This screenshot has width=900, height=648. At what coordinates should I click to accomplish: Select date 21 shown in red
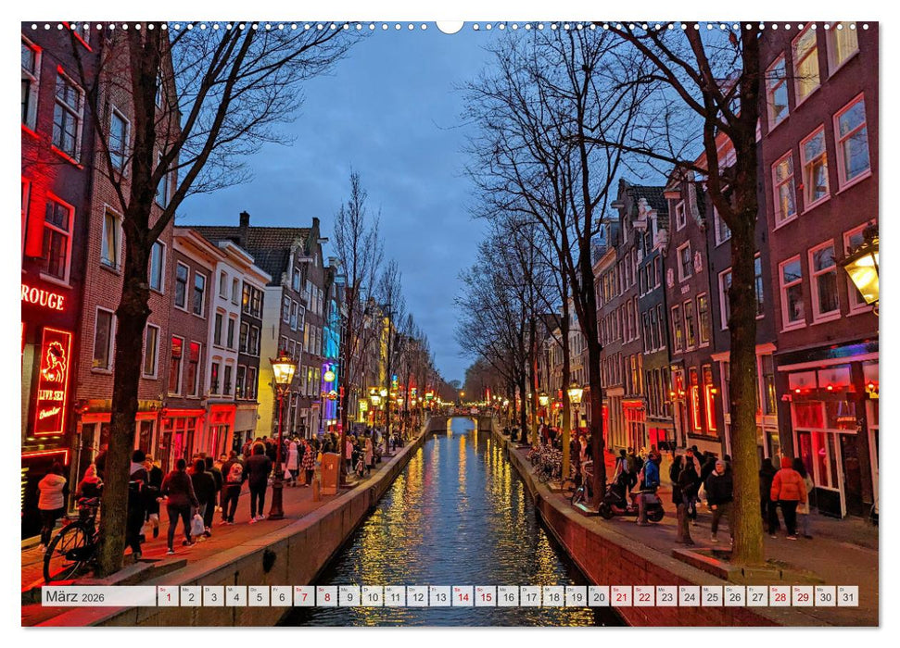pos(621,599)
